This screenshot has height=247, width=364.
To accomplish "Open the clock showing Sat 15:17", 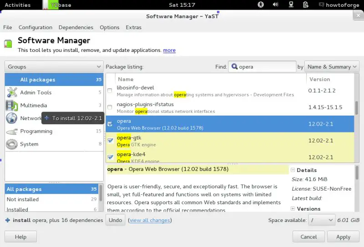I will point(182,5).
